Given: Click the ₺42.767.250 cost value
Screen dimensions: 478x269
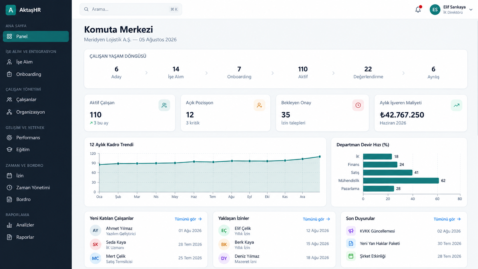Looking at the screenshot, I should [402, 115].
